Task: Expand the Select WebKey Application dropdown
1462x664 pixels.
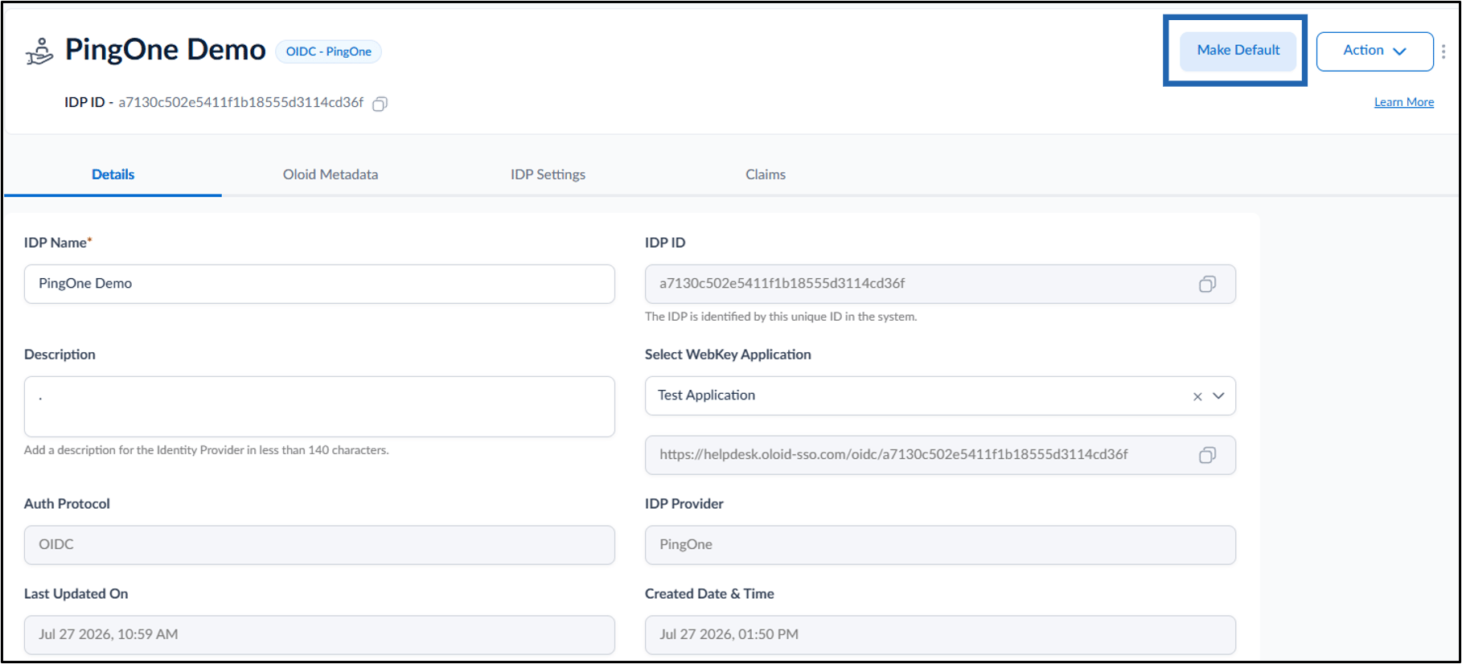Action: (1218, 396)
